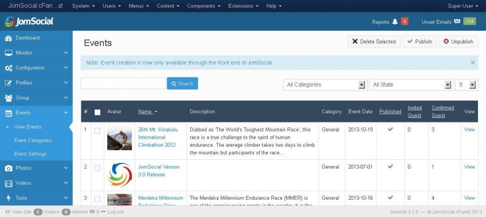Click the Name column sort arrow
The height and width of the screenshot is (217, 486).
pyautogui.click(x=155, y=111)
